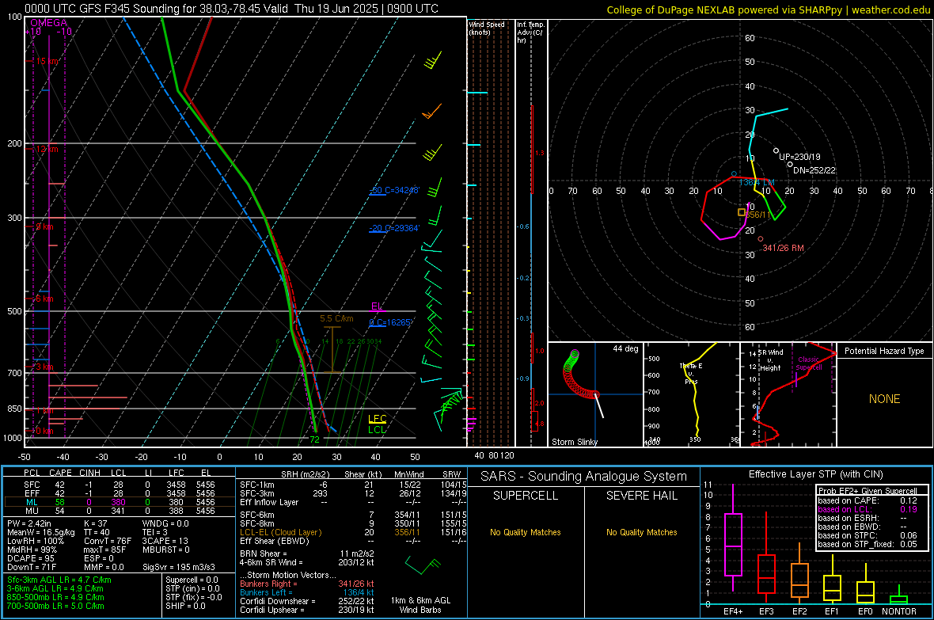Screen dimensions: 934x620
Task: Click the Effective Layer STP (with CIN) title
Action: [815, 474]
